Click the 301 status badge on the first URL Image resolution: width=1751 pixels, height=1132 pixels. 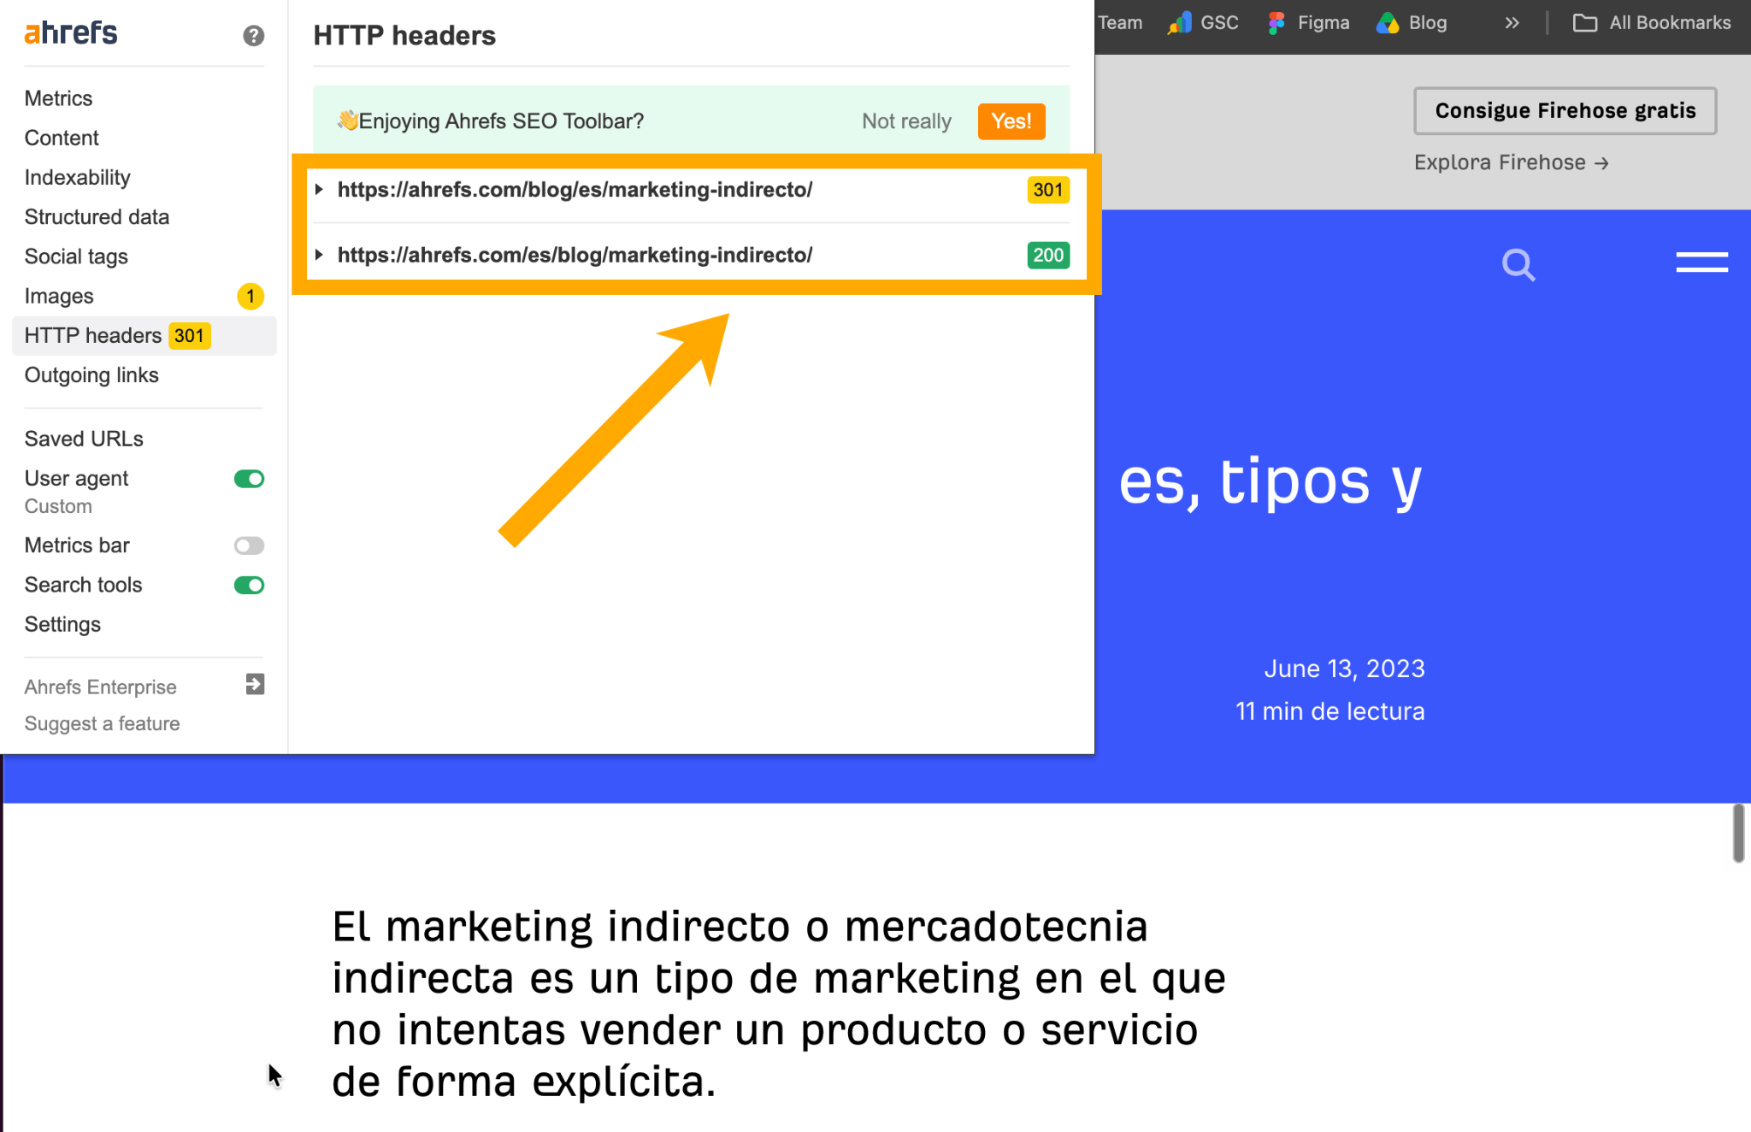tap(1048, 190)
